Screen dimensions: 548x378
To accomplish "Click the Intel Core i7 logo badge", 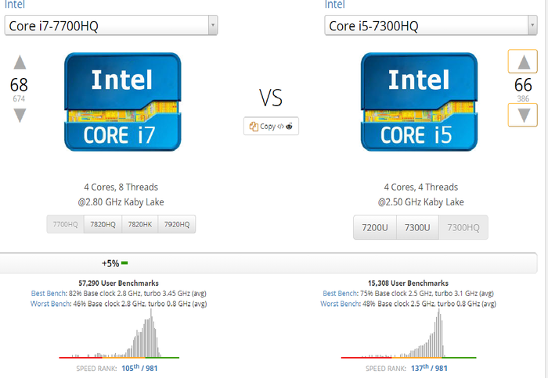I will coord(121,102).
